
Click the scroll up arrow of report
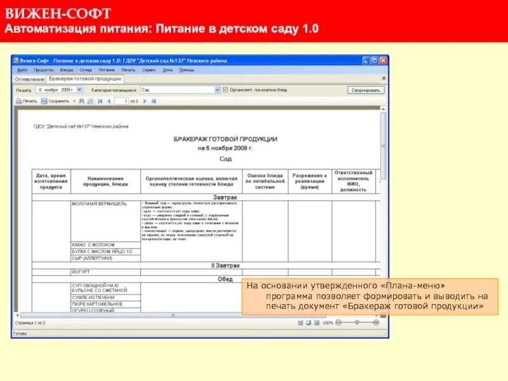[x=384, y=109]
